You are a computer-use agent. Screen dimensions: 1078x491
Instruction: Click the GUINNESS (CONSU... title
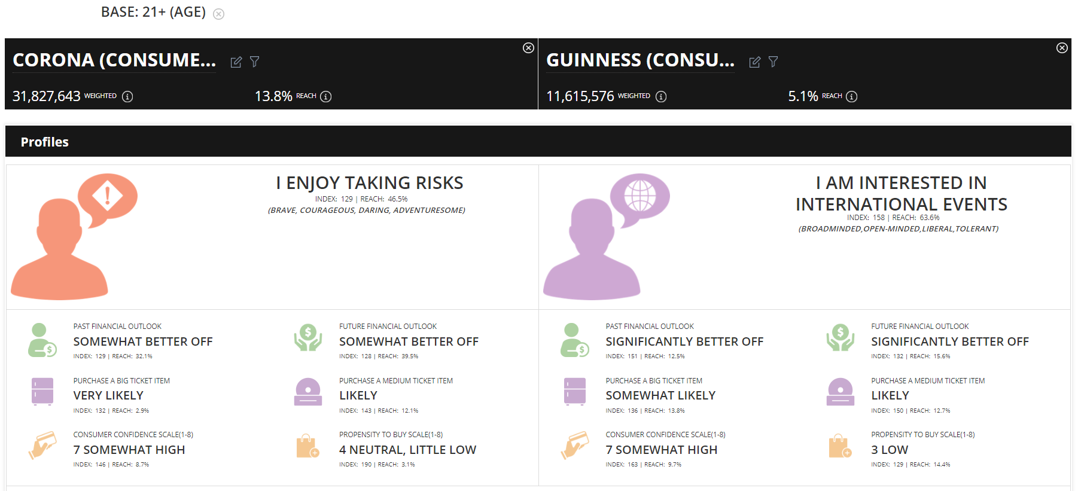(640, 60)
